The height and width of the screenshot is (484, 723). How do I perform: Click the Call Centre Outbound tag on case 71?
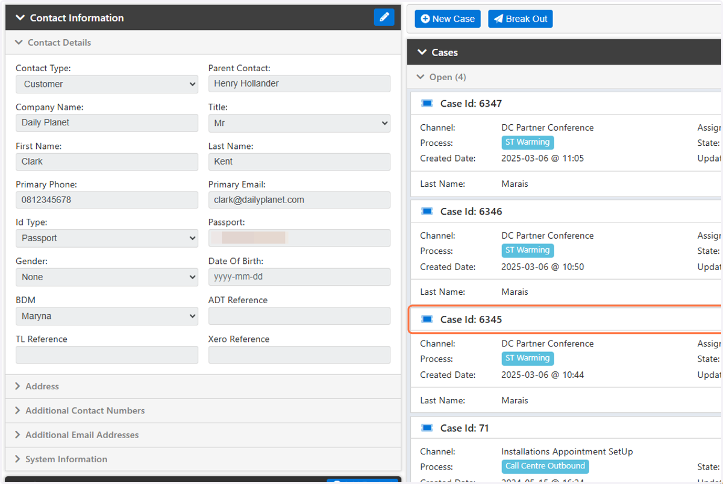click(545, 466)
